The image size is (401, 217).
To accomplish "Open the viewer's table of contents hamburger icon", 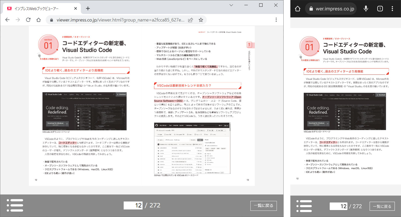I will coord(15,205).
